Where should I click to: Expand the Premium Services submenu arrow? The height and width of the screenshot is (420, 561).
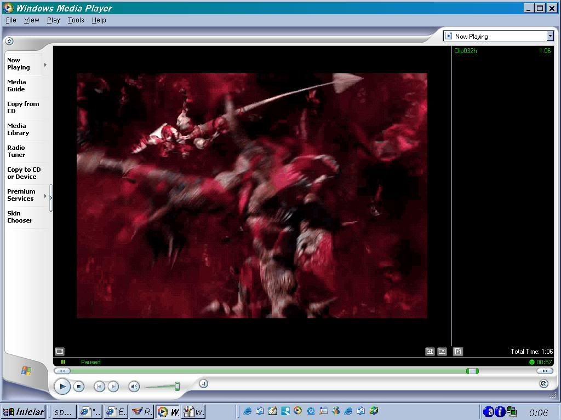pyautogui.click(x=45, y=196)
